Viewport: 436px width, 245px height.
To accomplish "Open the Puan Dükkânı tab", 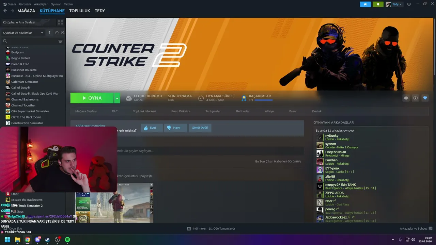I will (181, 111).
